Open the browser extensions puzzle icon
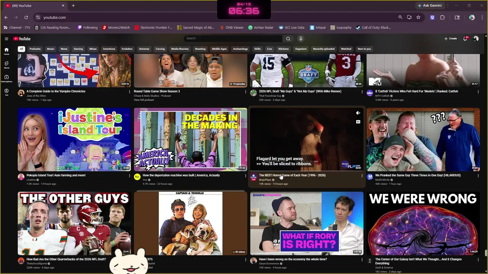Viewport: 488px width, 274px height. tap(442, 17)
